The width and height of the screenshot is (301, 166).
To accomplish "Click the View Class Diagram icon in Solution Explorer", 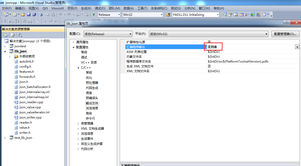I will 20,35.
